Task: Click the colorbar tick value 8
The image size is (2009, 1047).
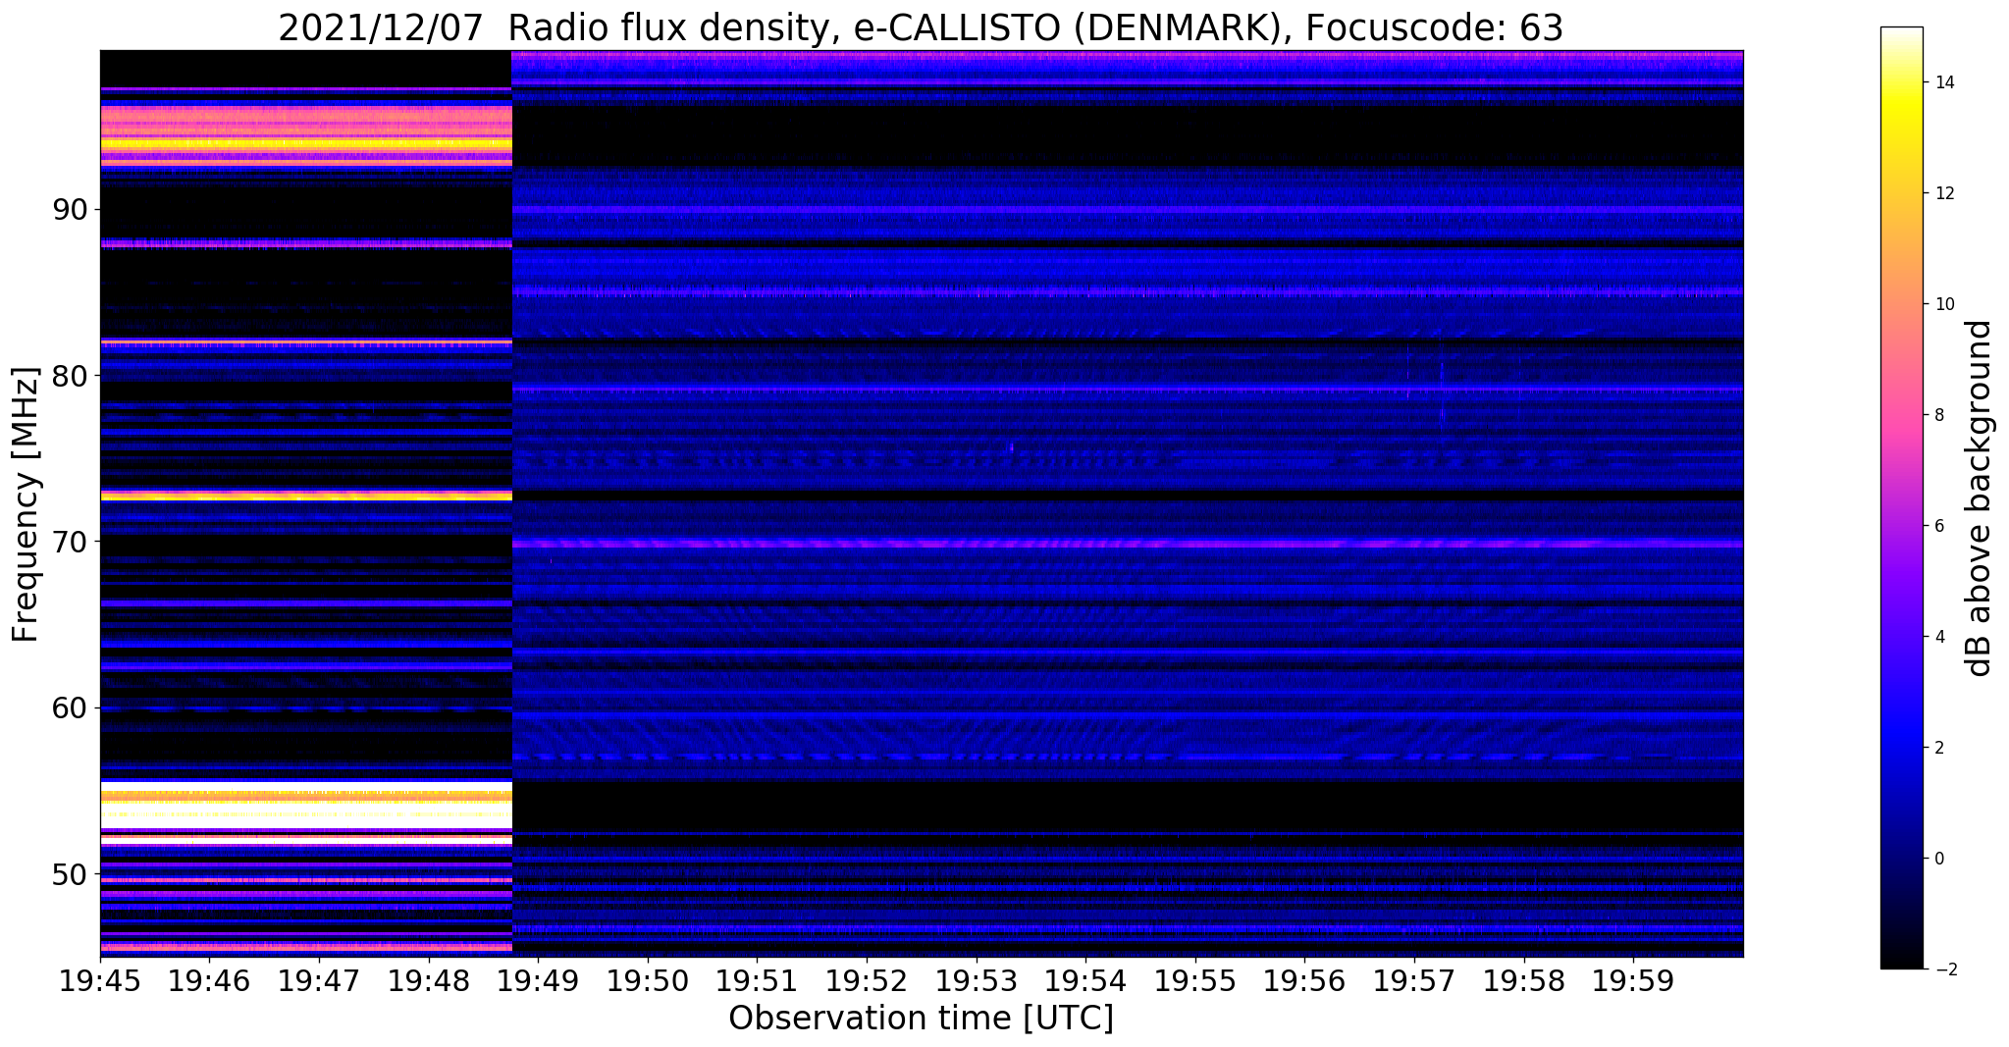Action: click(x=1938, y=415)
